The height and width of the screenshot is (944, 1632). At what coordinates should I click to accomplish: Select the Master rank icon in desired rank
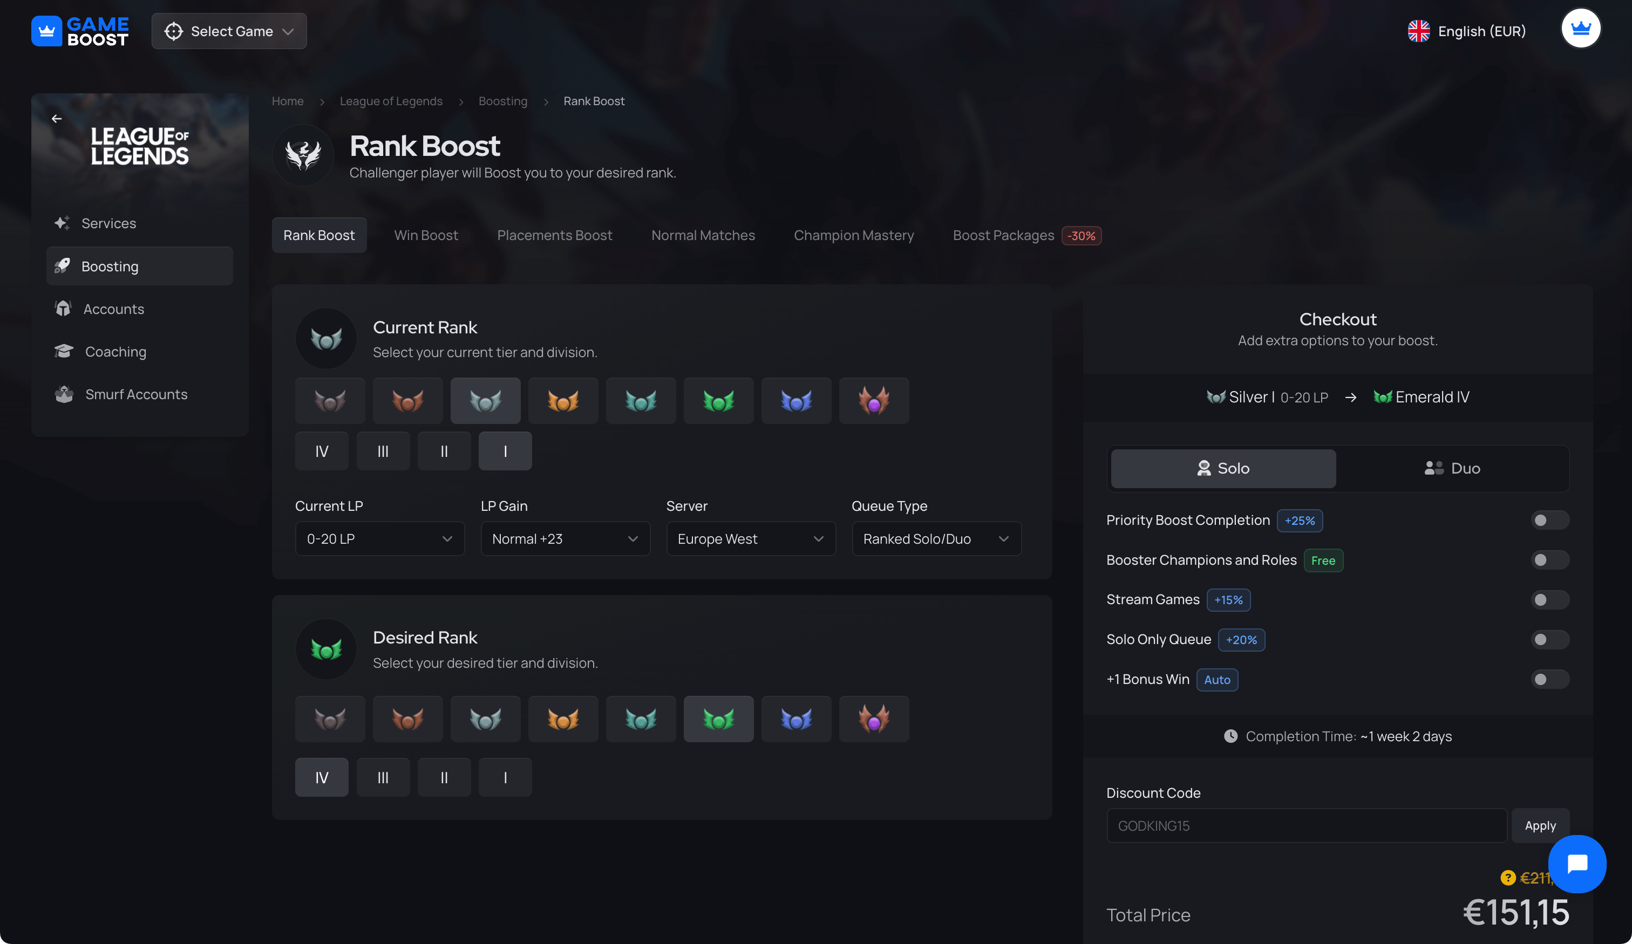coord(874,718)
